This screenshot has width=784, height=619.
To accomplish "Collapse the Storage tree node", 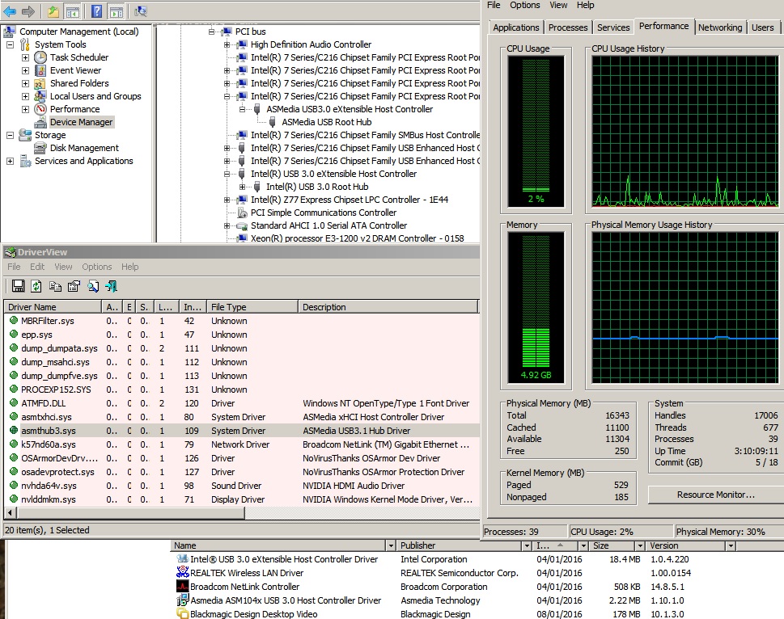I will [11, 135].
